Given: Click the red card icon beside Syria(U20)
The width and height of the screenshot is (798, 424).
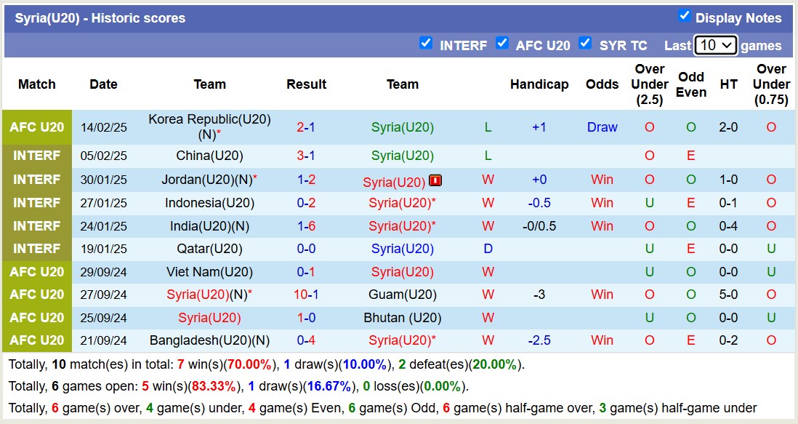Looking at the screenshot, I should coord(435,180).
